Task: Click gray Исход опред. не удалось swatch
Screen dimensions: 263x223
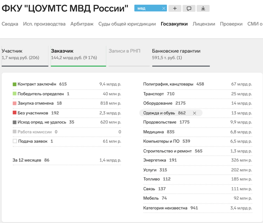Action: (x=15, y=122)
